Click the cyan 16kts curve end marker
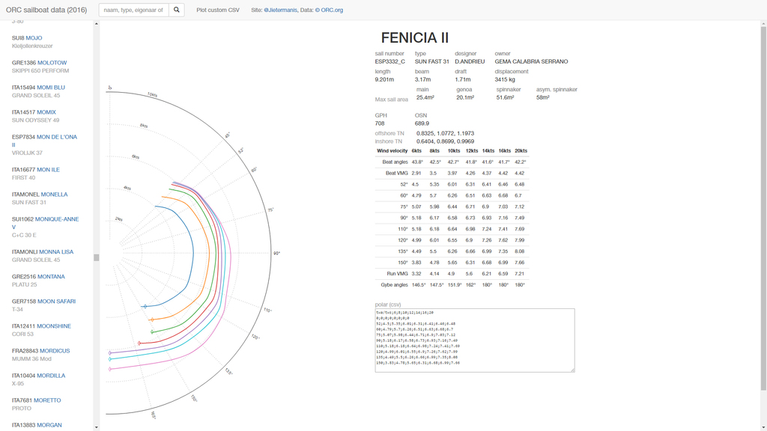 [110, 359]
